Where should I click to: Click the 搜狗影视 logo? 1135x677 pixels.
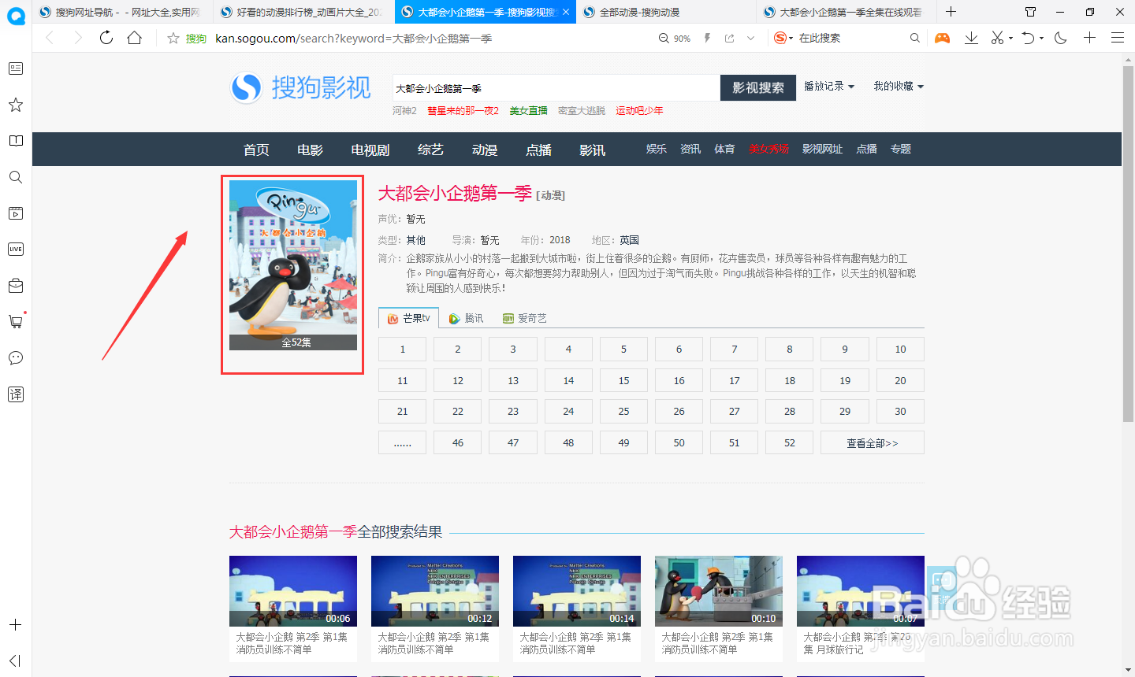300,87
